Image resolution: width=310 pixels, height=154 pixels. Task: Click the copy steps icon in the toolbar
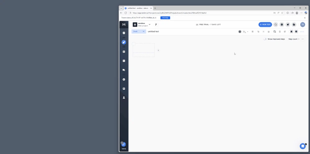point(258,32)
